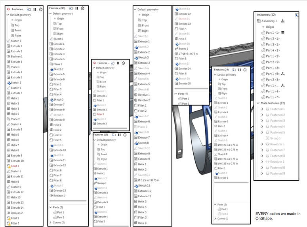Collapse the Mate features (12) section
The height and width of the screenshot is (227, 307).
click(x=258, y=103)
